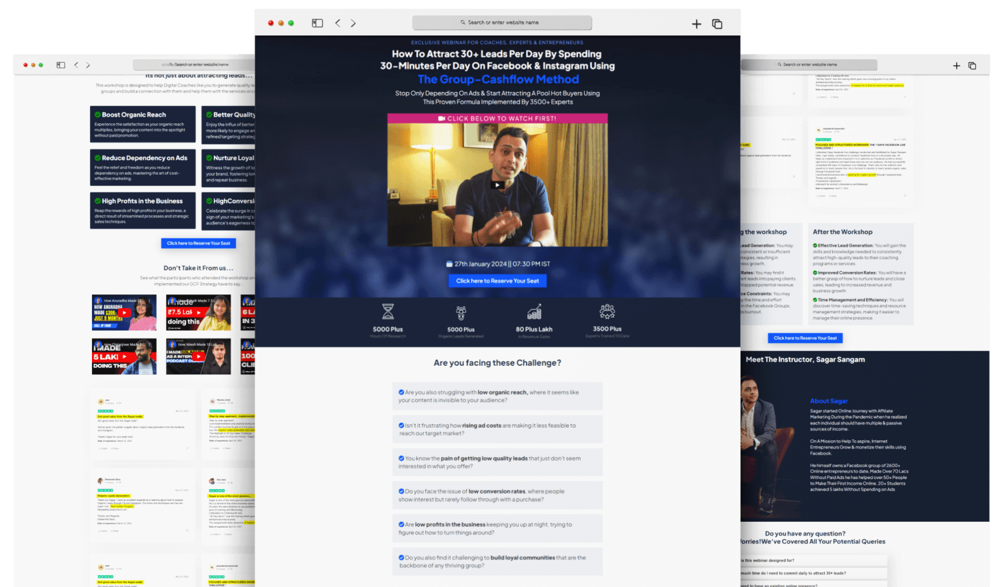The height and width of the screenshot is (587, 1000).
Task: Click the 'Reduce Dependency on Ads' card in the left window
Action: click(143, 168)
